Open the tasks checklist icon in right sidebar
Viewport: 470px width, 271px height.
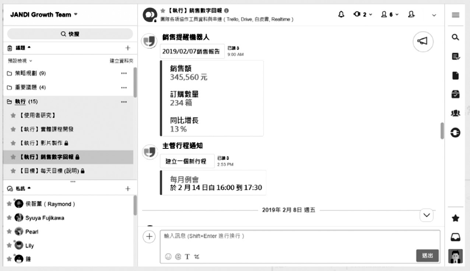[455, 56]
